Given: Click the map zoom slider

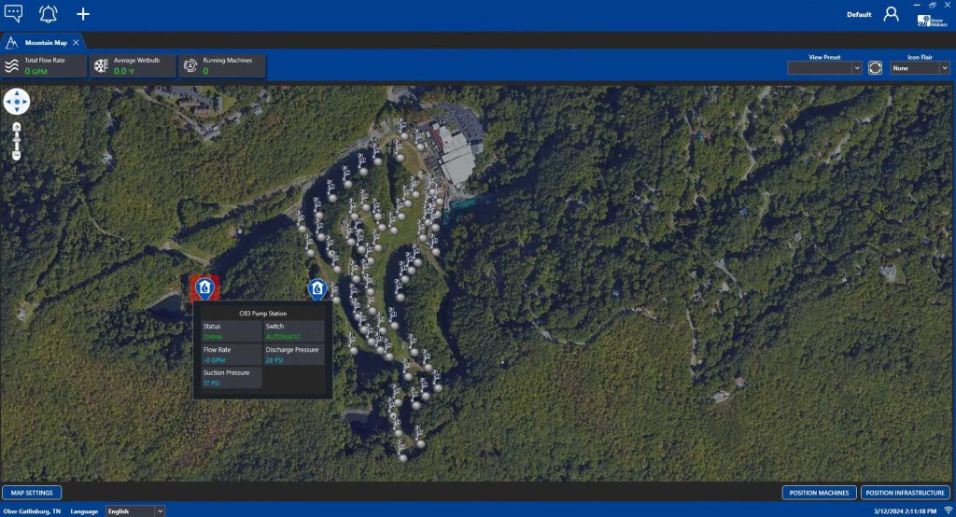Looking at the screenshot, I should click(17, 140).
